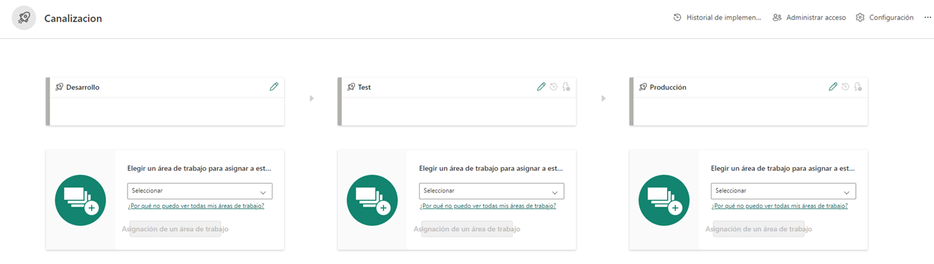This screenshot has width=934, height=264.
Task: Open '¿Por qué no puedo ver…' link under Desarrollo
Action: point(196,206)
